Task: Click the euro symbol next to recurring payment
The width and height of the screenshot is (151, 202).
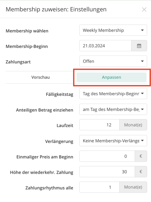Action: tap(141, 172)
